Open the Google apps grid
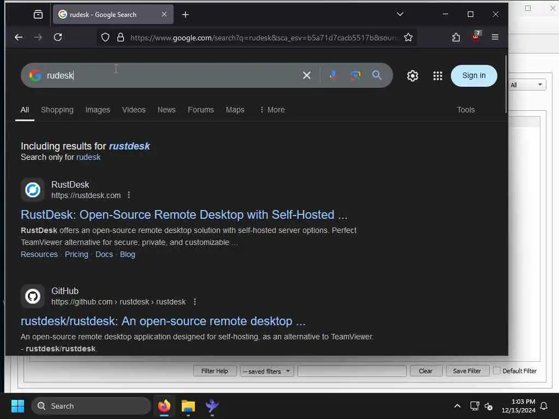The height and width of the screenshot is (419, 559). 437,76
